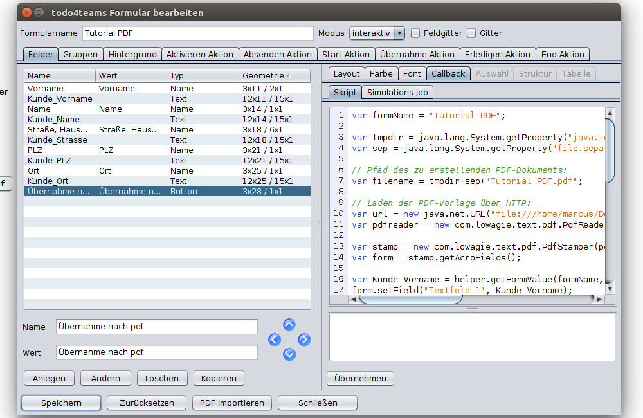
Task: Open the Absenden-Aktion tab
Action: 278,54
